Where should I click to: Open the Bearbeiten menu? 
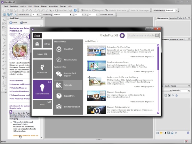[14, 6]
